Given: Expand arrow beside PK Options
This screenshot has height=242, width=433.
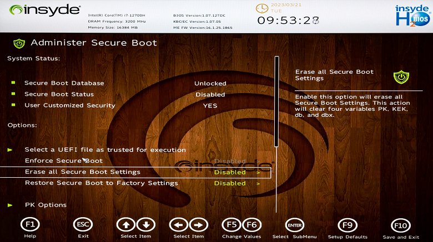Looking at the screenshot, I should point(10,205).
